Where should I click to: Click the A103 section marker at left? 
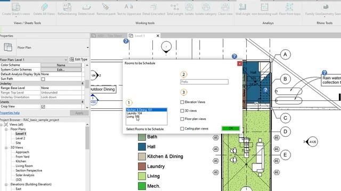coord(94,100)
